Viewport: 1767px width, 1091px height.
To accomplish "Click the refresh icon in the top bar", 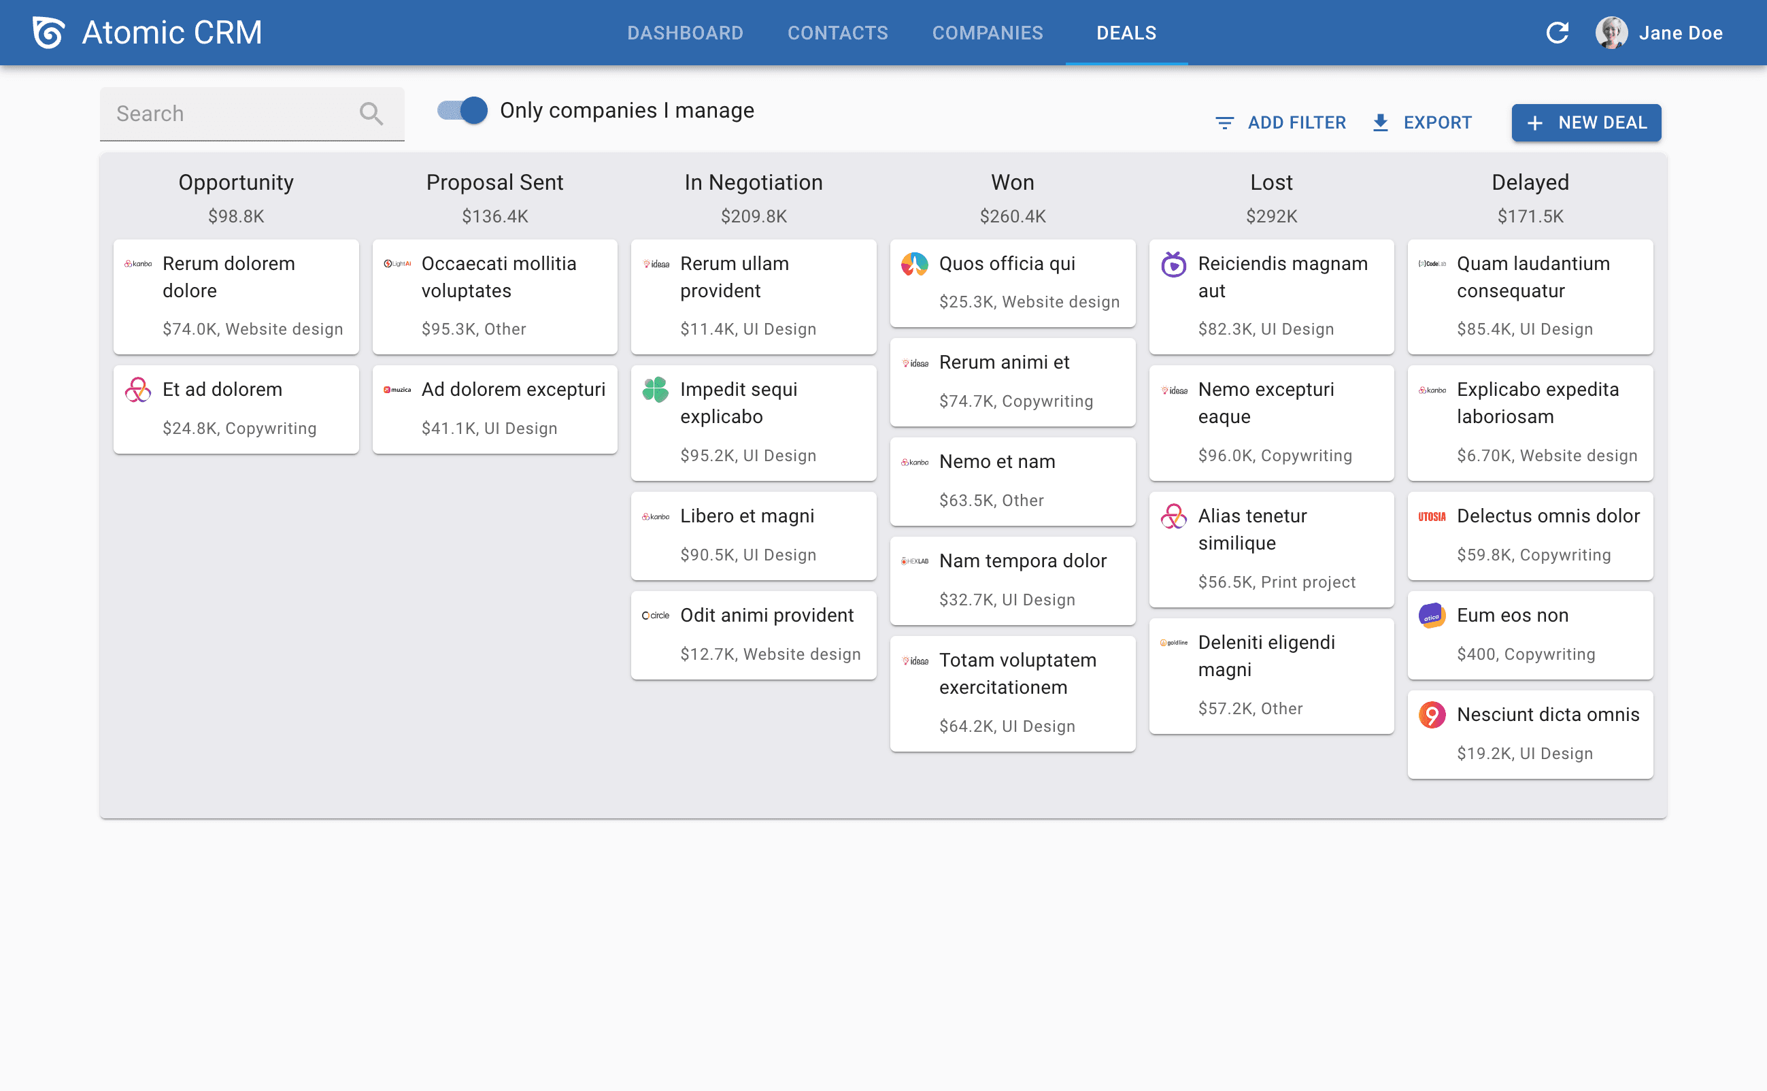I will click(1557, 32).
